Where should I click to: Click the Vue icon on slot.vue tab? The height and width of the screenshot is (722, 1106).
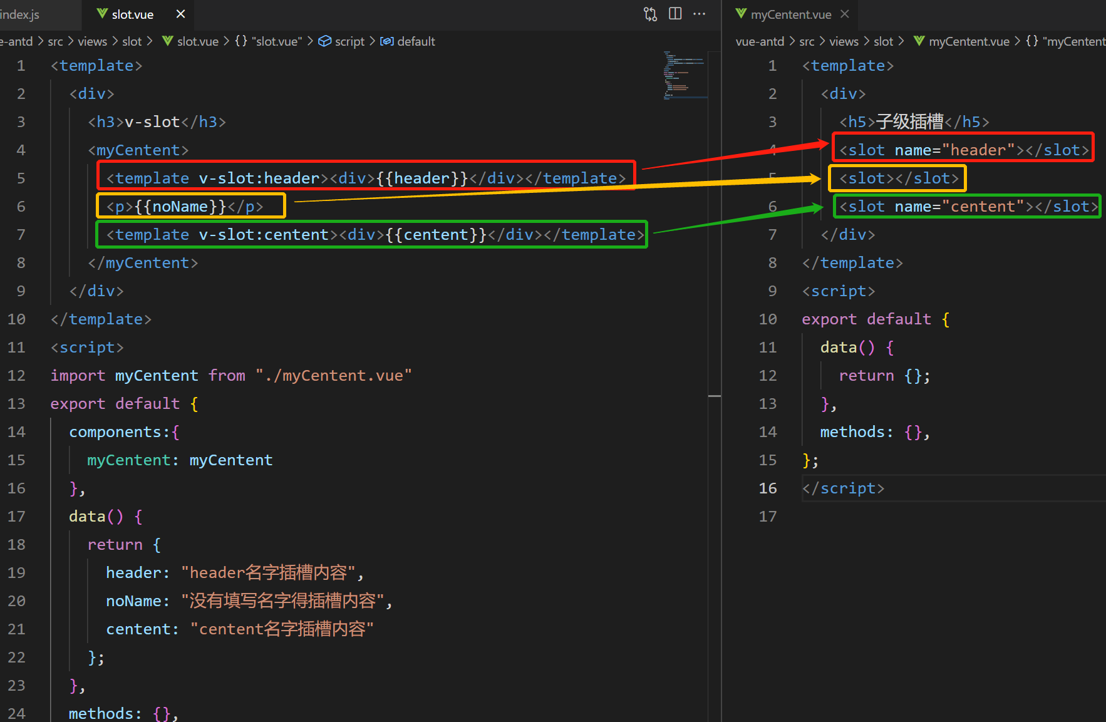[102, 14]
